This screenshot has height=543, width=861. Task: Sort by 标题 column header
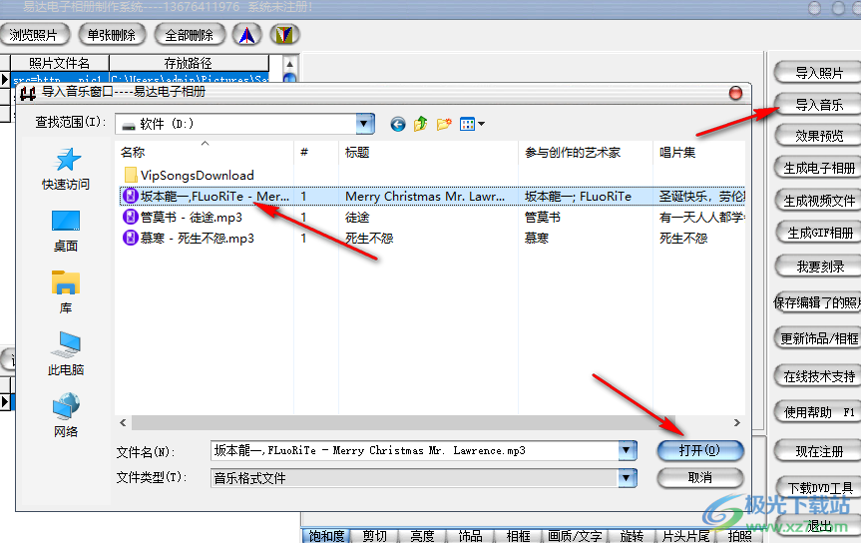[x=428, y=153]
